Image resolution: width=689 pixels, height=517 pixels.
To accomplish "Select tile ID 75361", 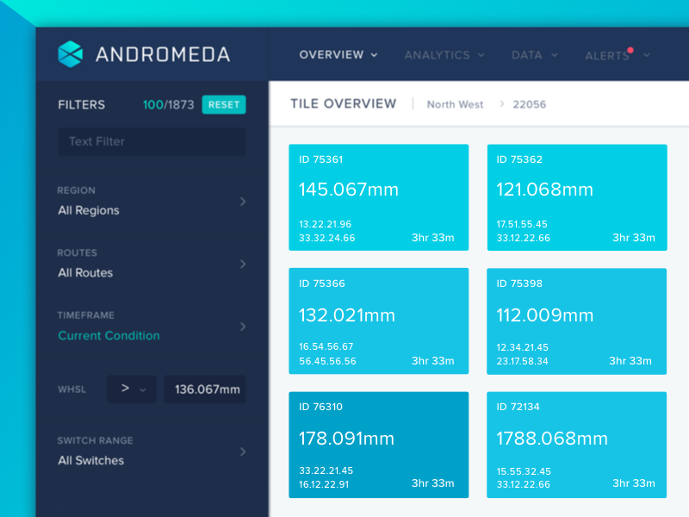I will pyautogui.click(x=378, y=197).
